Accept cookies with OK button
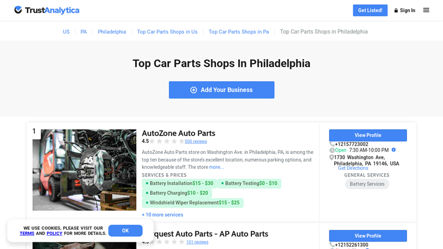 coord(126,231)
